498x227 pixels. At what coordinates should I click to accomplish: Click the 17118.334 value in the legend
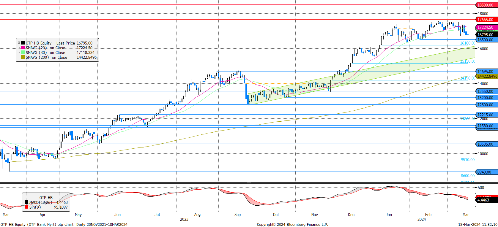tap(86, 53)
